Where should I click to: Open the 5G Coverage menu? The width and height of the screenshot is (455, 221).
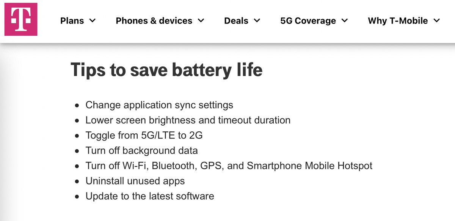pos(314,21)
